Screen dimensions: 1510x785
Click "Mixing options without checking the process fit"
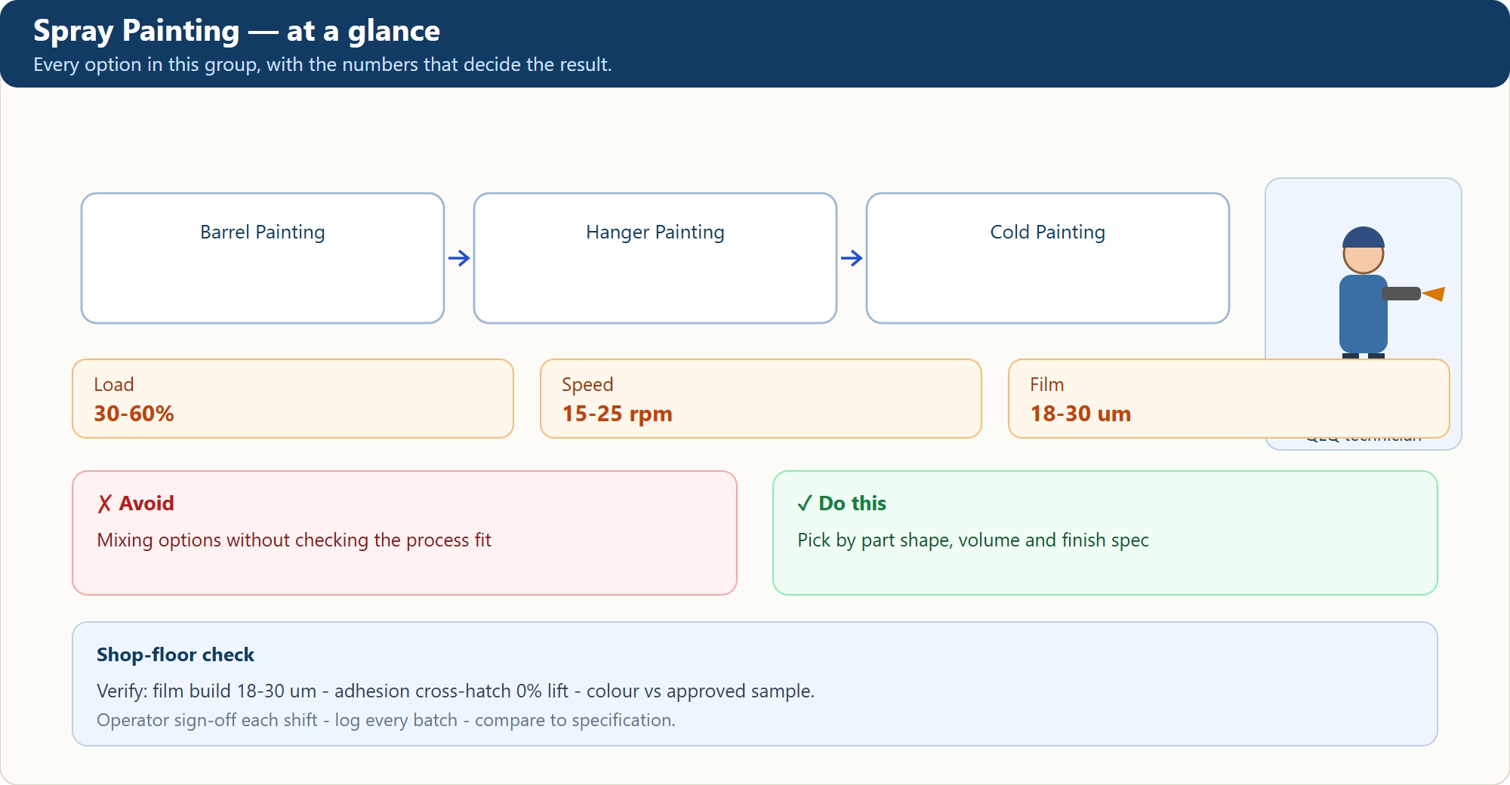point(294,540)
